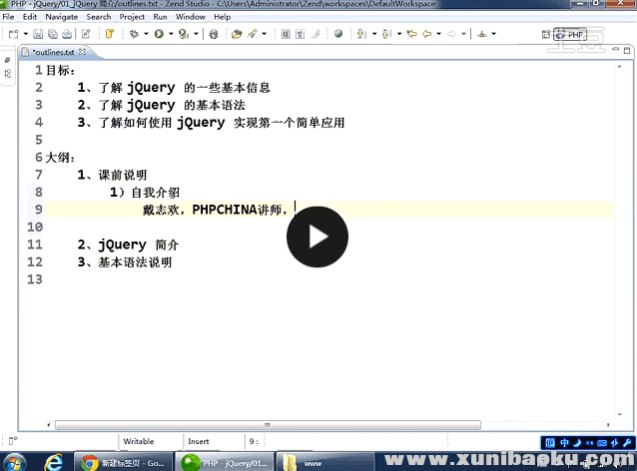This screenshot has width=637, height=471.
Task: Expand the Run dropdown arrow
Action: [170, 33]
